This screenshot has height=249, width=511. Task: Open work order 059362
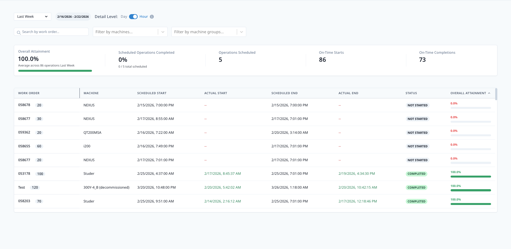(24, 132)
